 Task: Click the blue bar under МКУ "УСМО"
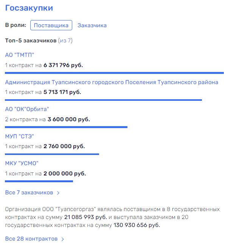[39, 181]
